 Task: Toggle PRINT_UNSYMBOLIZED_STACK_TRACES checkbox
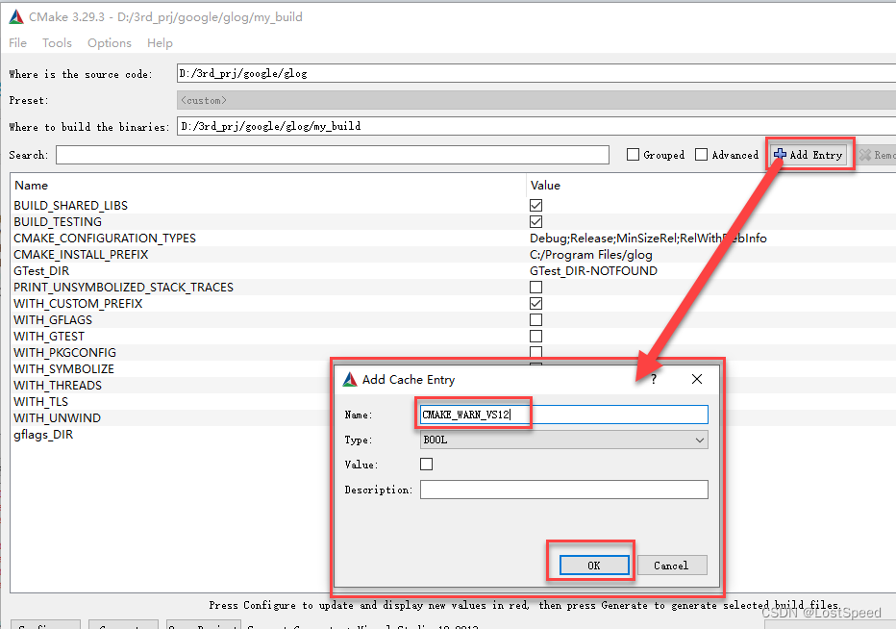536,287
